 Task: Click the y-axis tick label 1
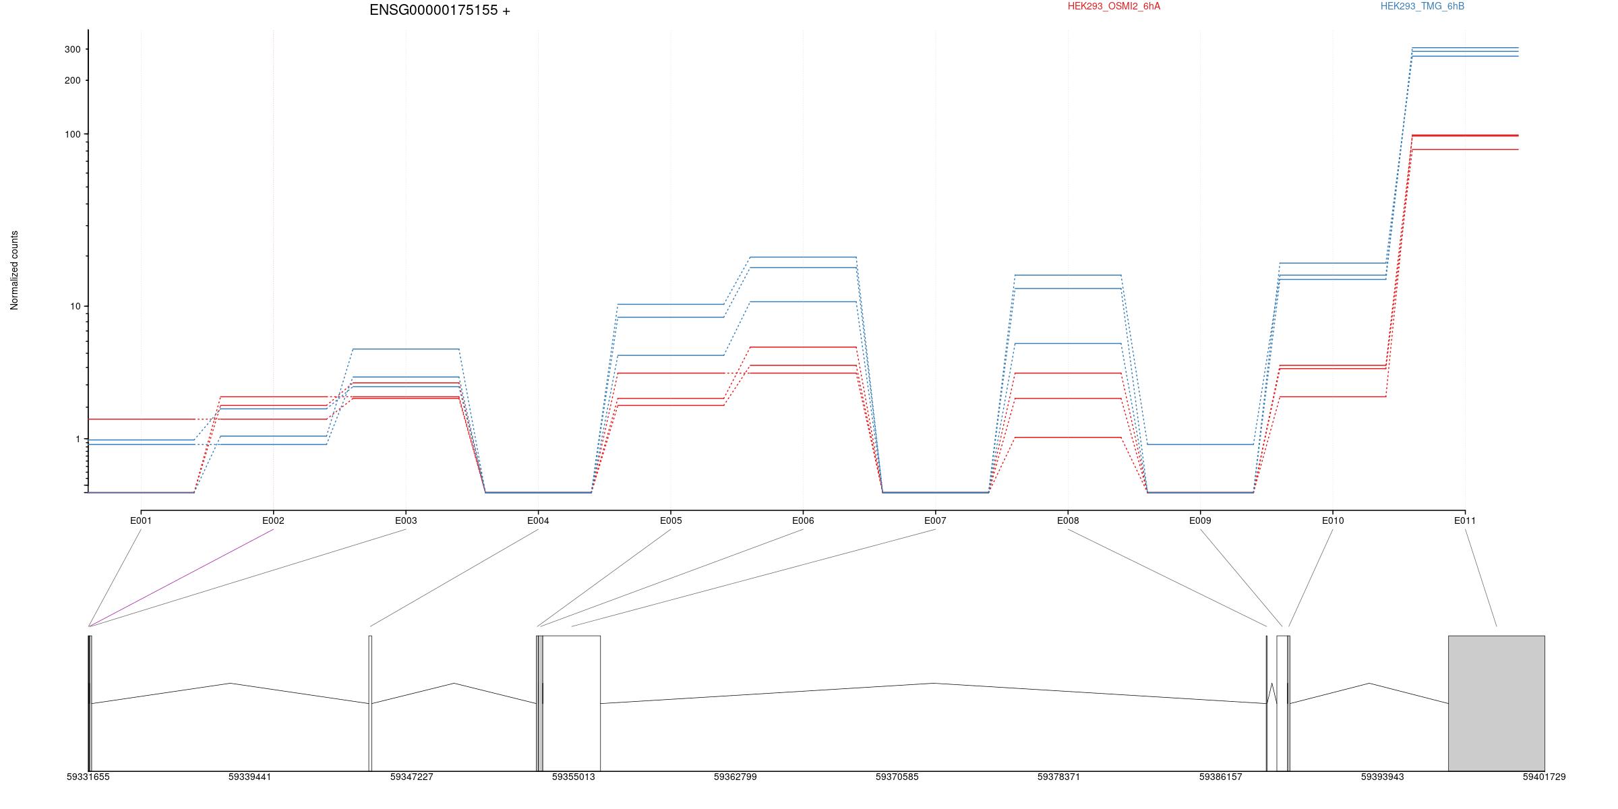coord(78,439)
